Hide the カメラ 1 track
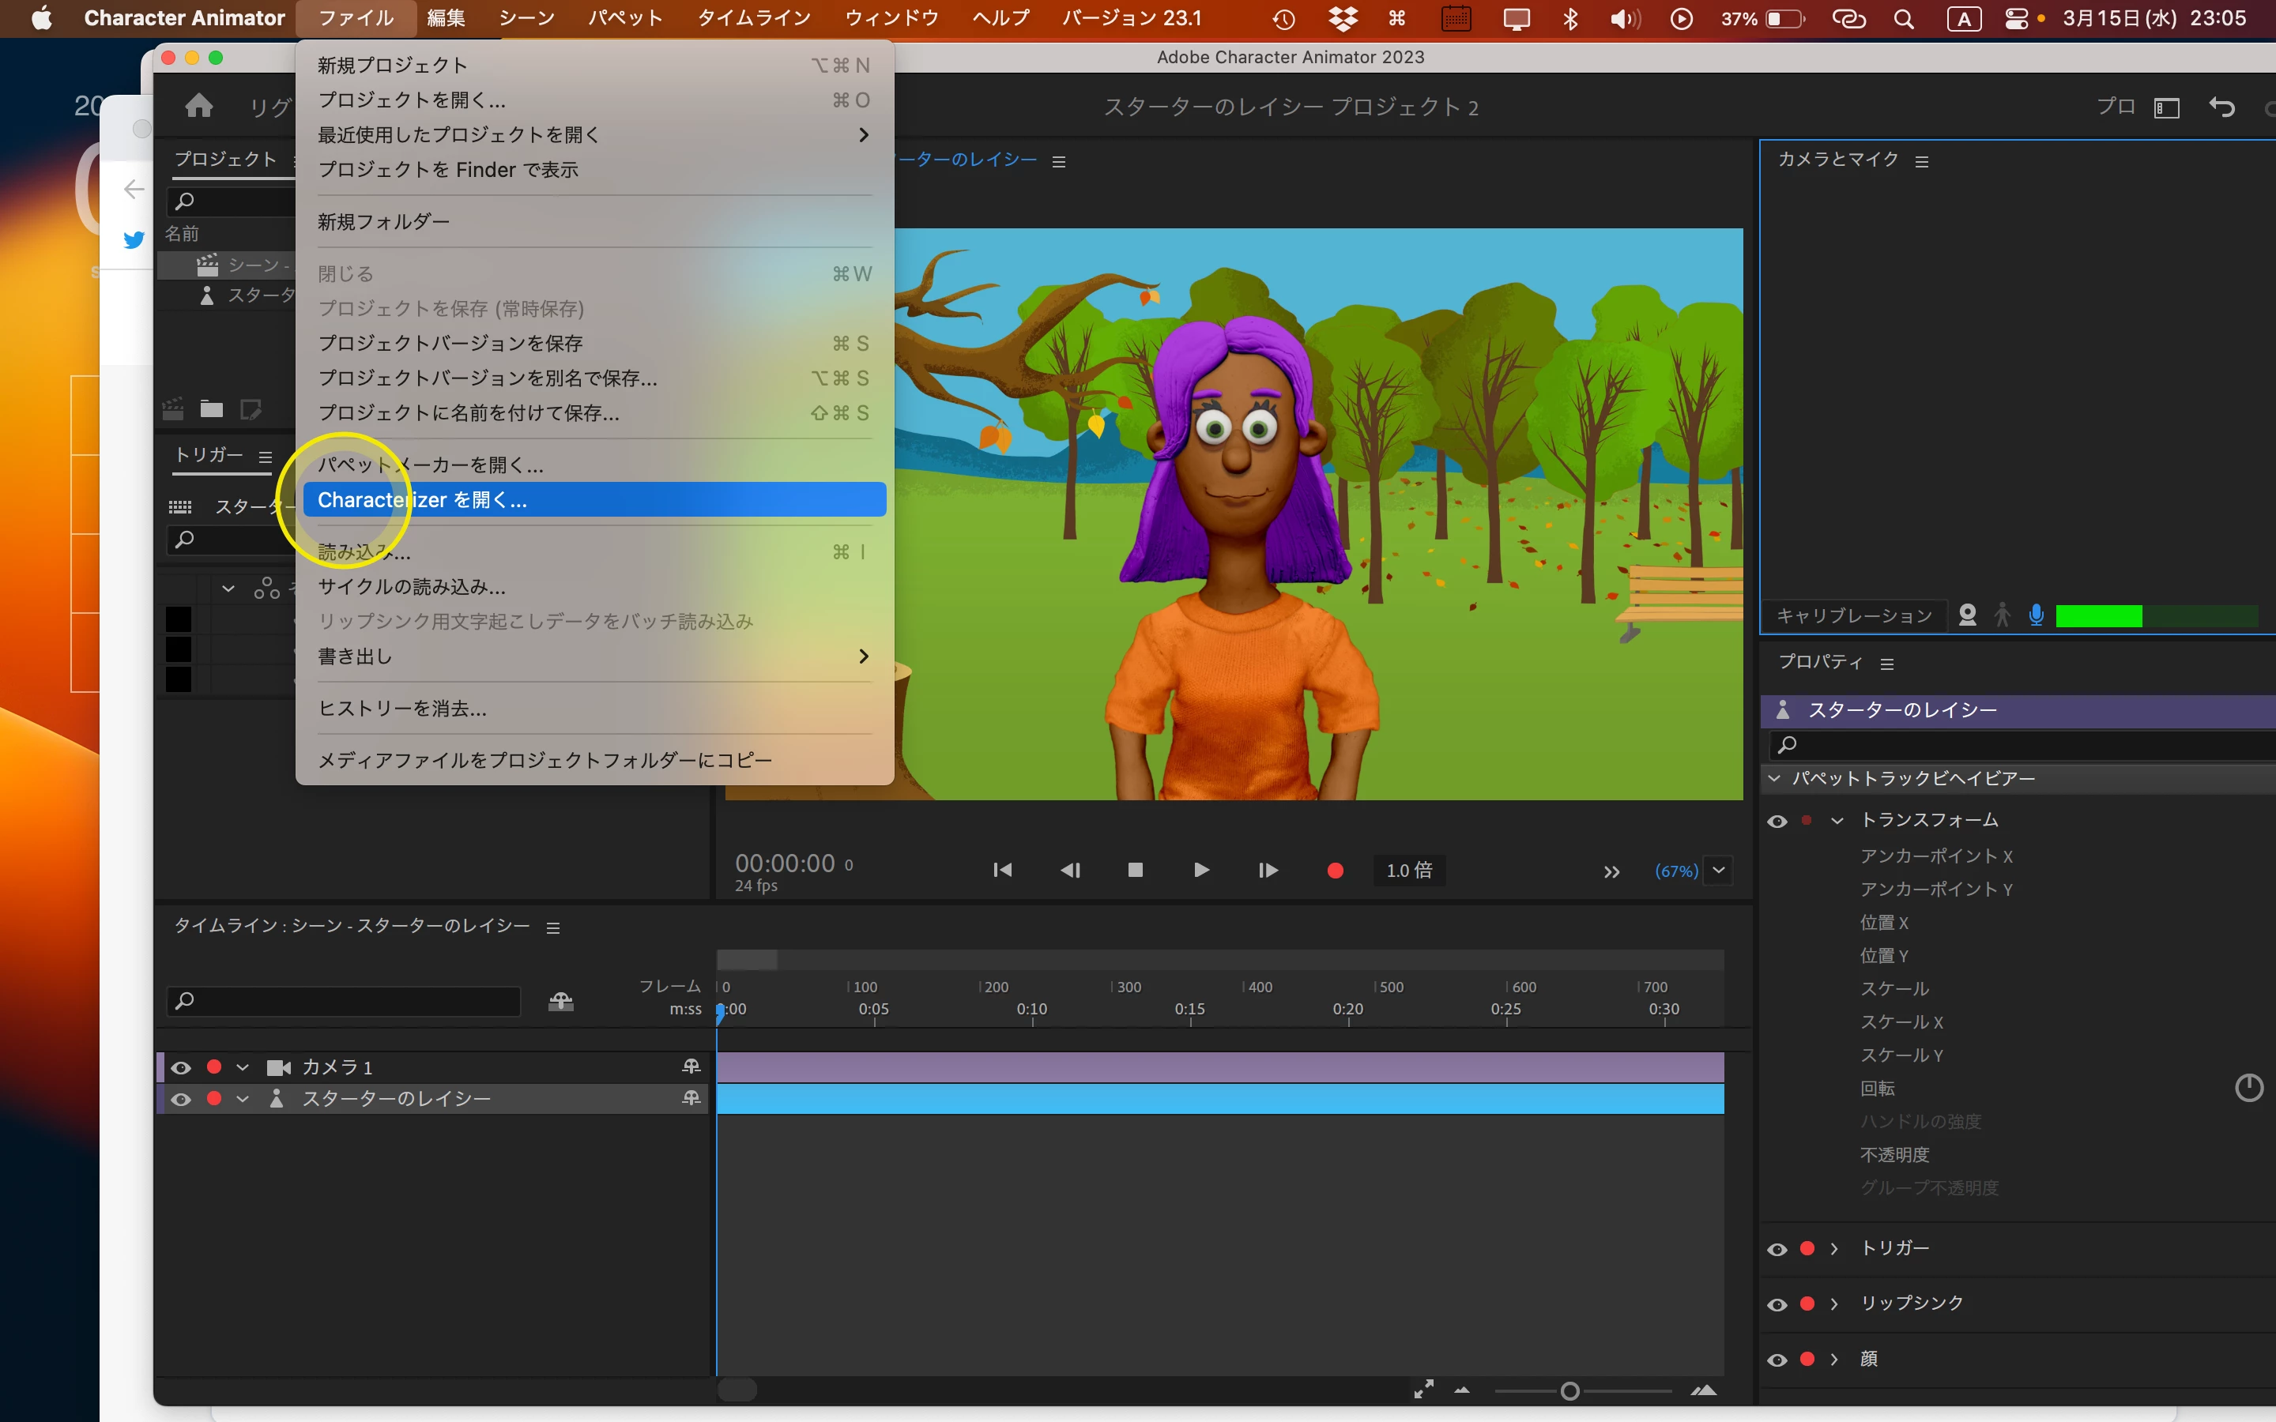2276x1422 pixels. click(180, 1067)
